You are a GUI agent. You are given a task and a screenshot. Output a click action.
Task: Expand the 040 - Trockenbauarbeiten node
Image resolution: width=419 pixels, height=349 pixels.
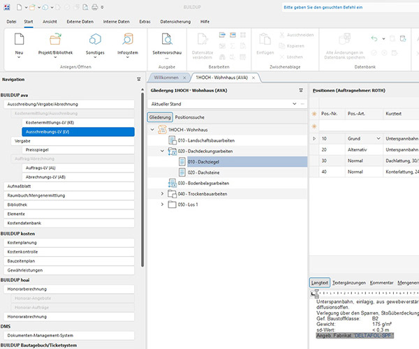[162, 193]
